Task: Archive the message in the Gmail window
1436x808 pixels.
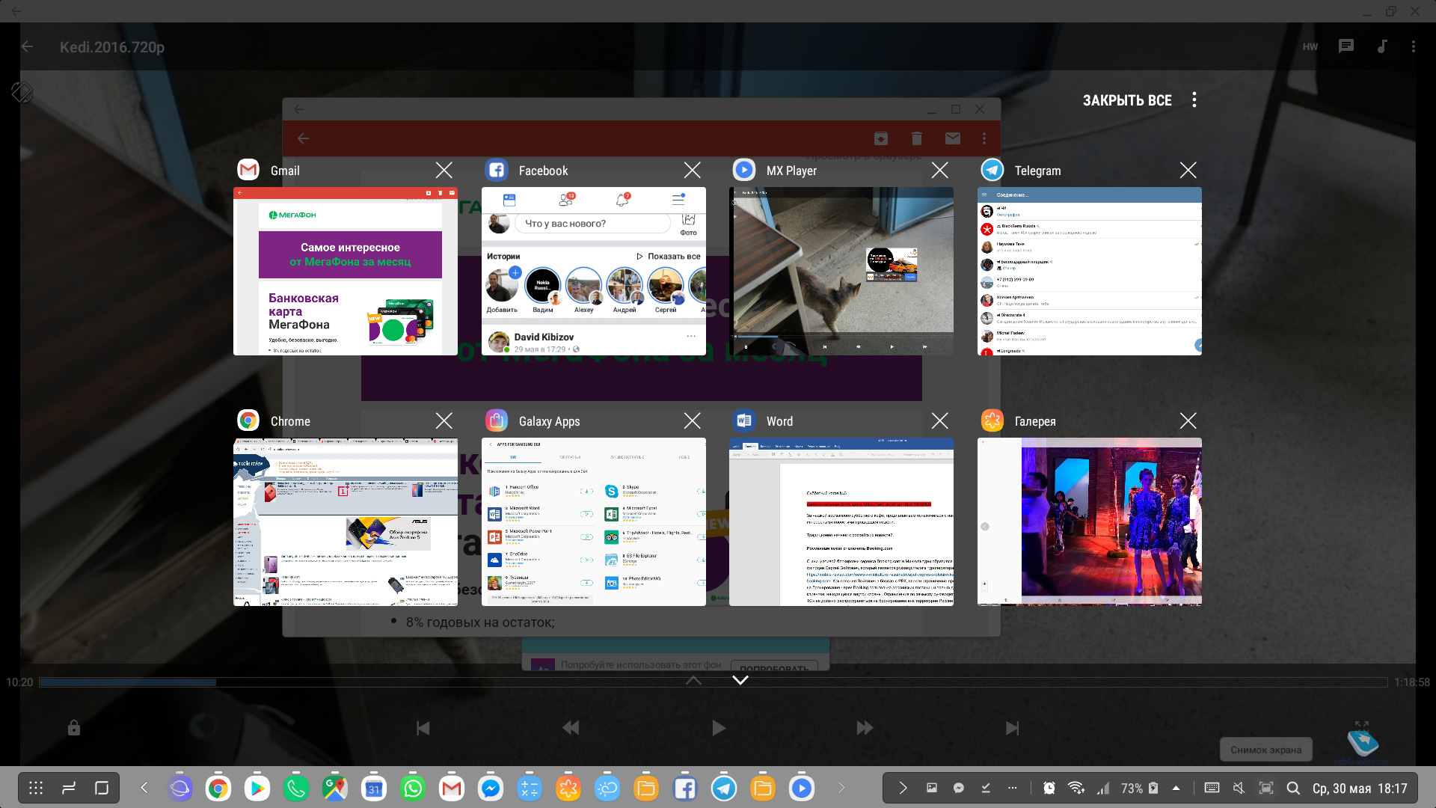Action: (881, 138)
